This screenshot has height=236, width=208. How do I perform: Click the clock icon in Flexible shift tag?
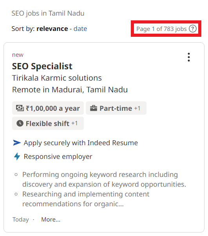point(20,123)
